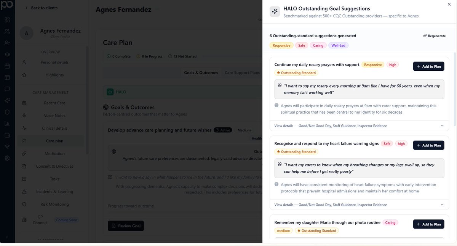Viewport: 457px width, 246px height.
Task: Click the high priority tag on heart failure goal
Action: pyautogui.click(x=401, y=144)
